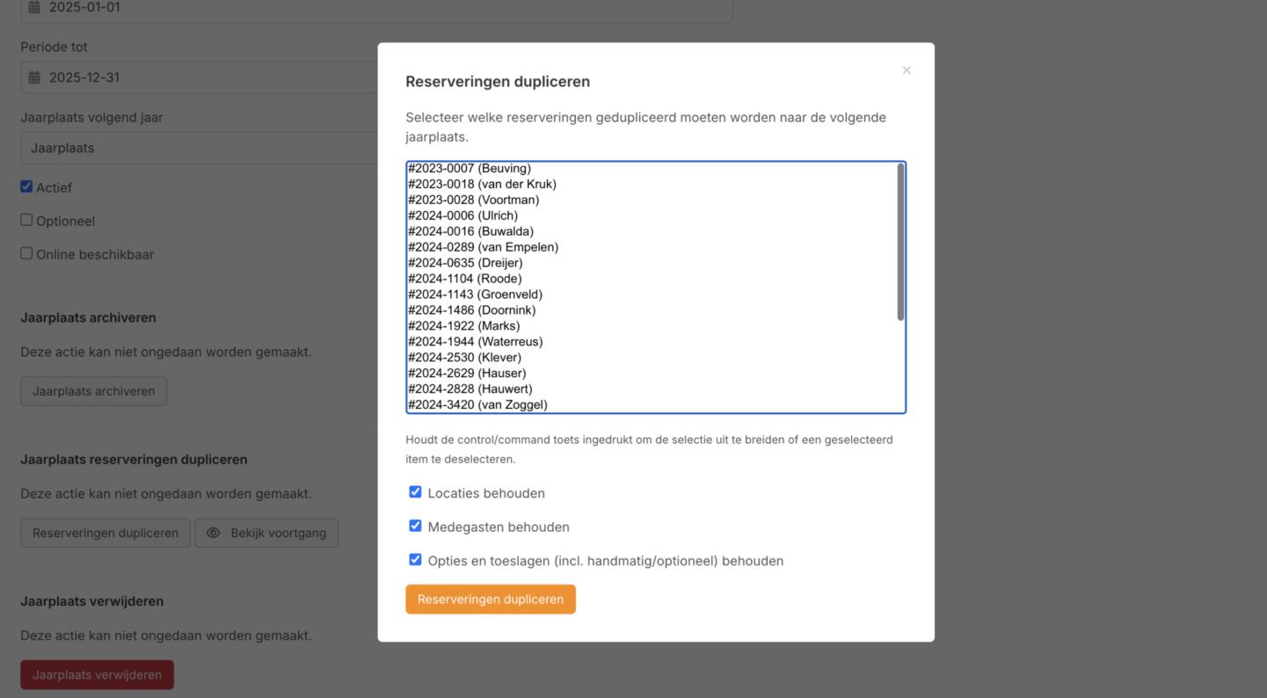Pick reservation #2024-1922 (Marks) in list
Viewport: 1267px width, 698px height.
(463, 326)
